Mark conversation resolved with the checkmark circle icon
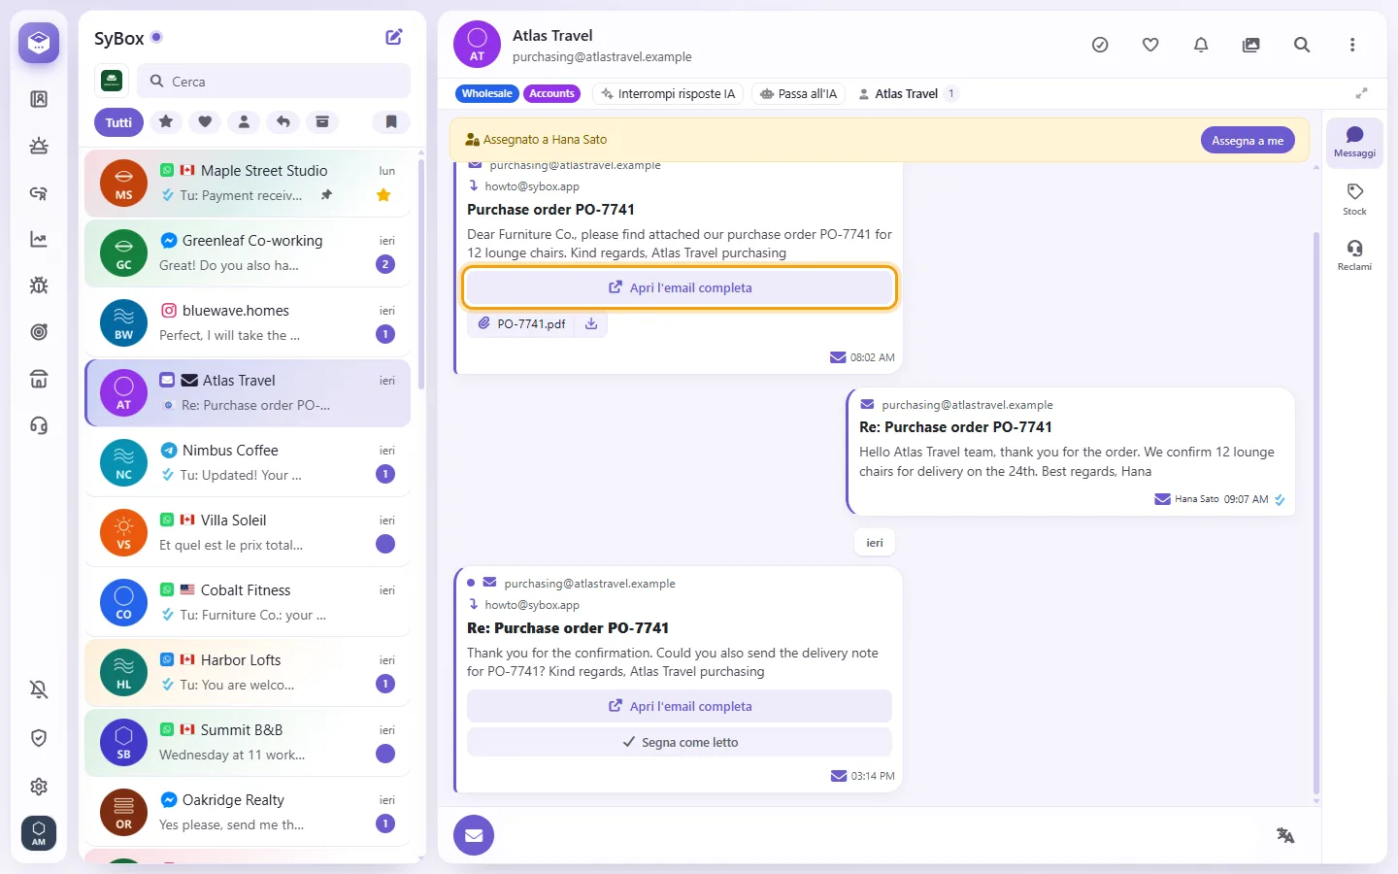Viewport: 1398px width, 874px height. pyautogui.click(x=1100, y=45)
